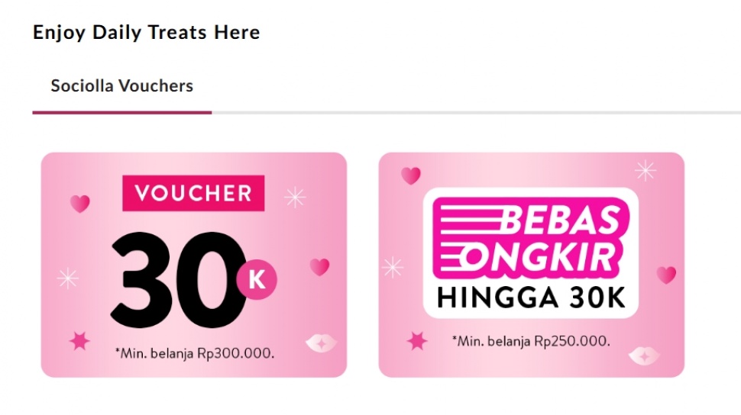Open the Bebas Ongkir free shipping voucher

(531, 265)
